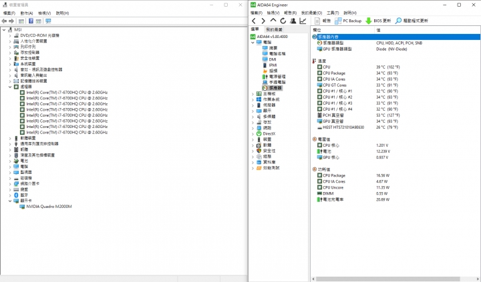The height and width of the screenshot is (282, 481).
Task: Collapse the MSI root node
Action: [x=4, y=30]
